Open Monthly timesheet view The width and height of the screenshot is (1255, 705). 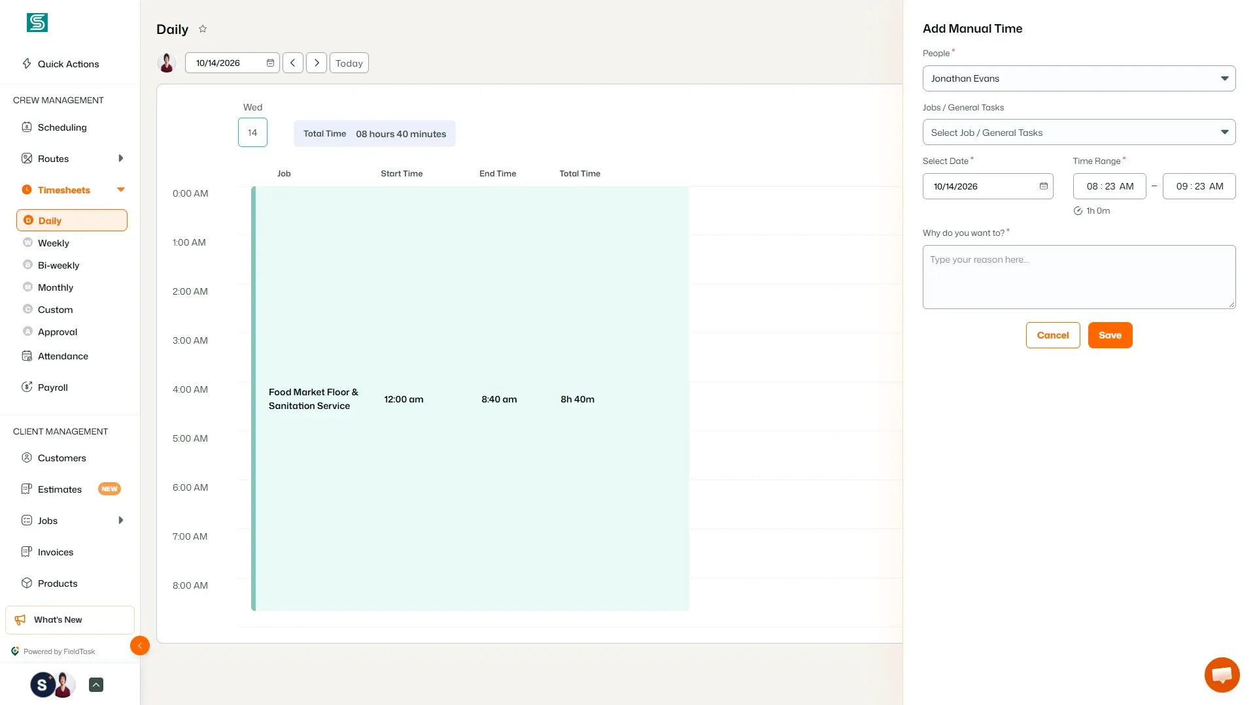[x=56, y=287]
